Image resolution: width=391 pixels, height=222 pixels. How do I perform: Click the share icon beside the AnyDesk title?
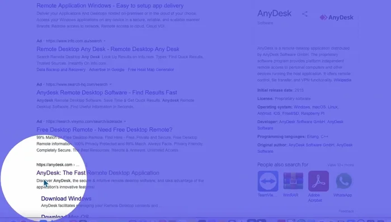pos(304,14)
